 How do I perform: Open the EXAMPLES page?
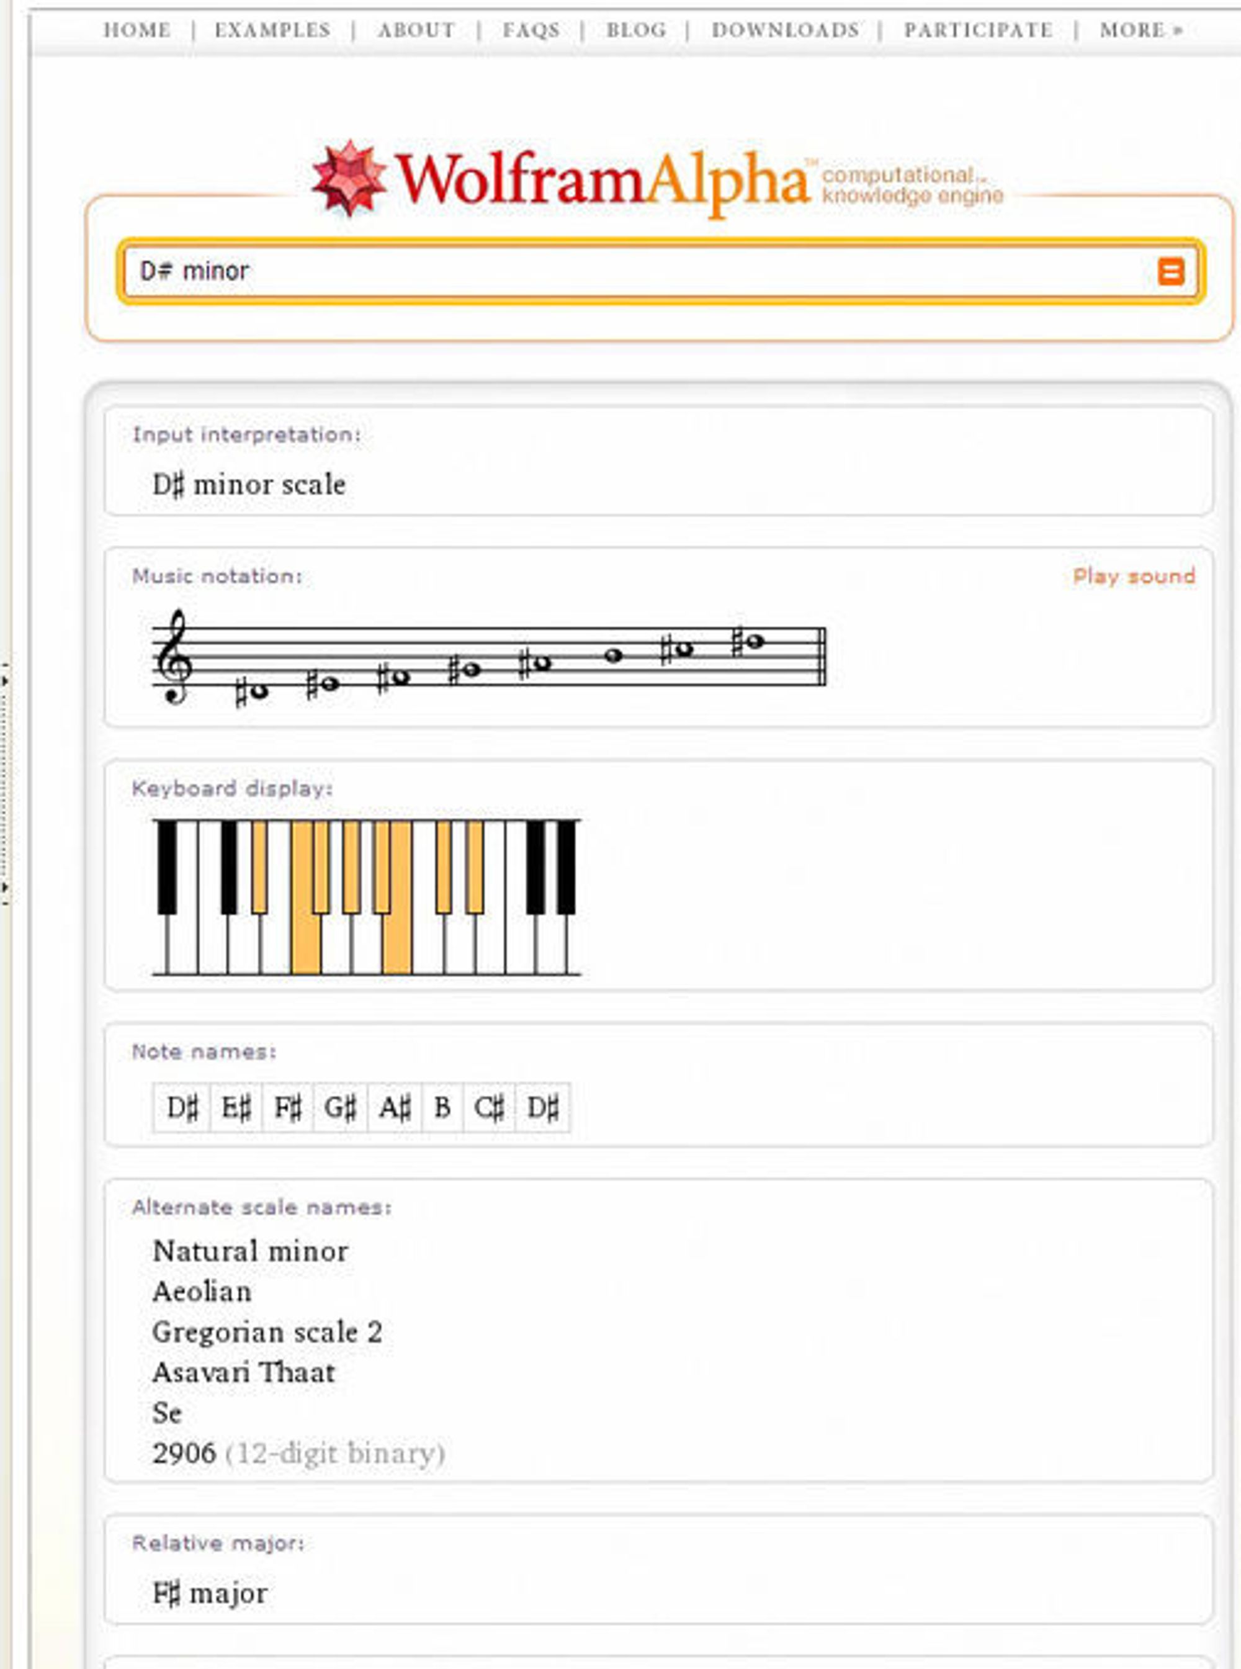click(272, 30)
